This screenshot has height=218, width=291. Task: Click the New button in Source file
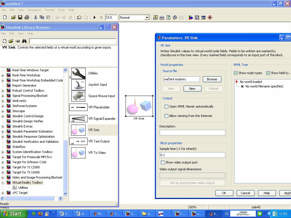[192, 89]
